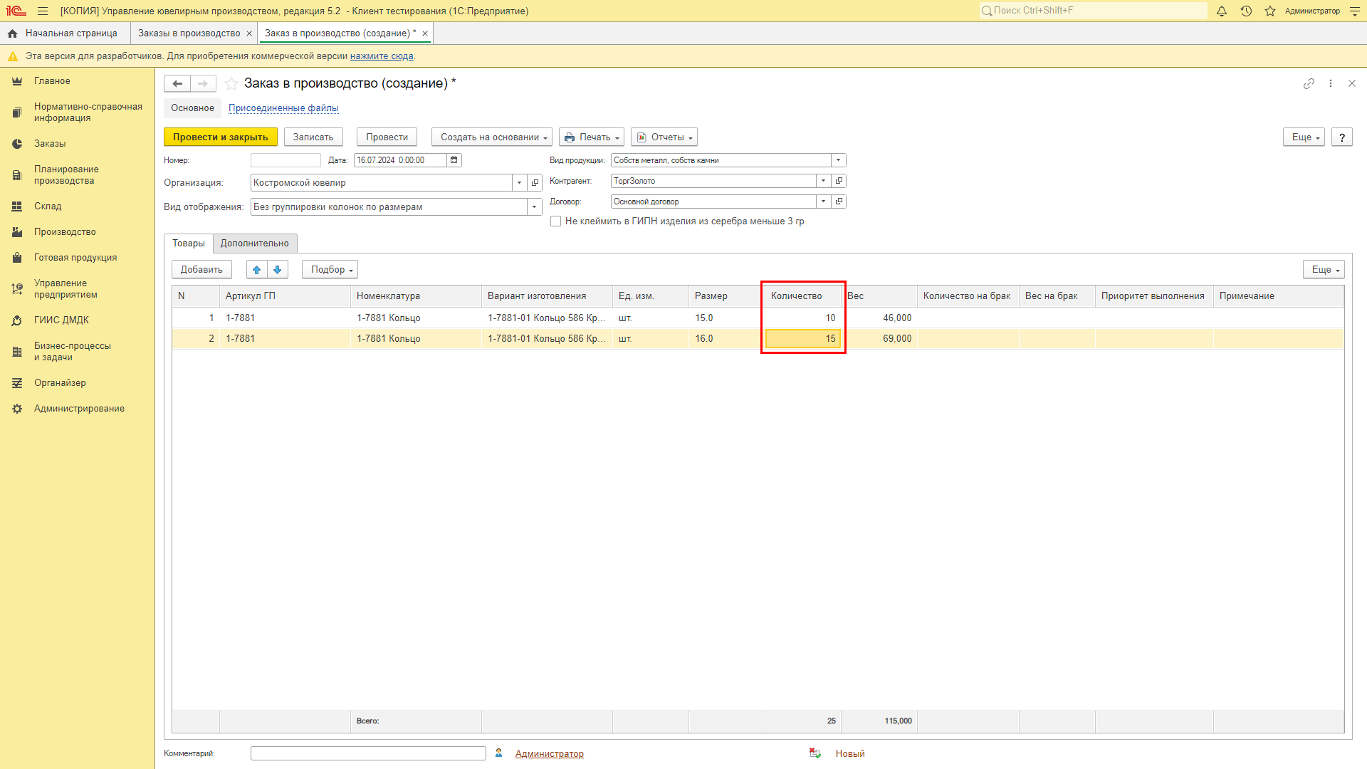Open the 1C main menu hamburger icon
The image size is (1367, 769).
[43, 11]
